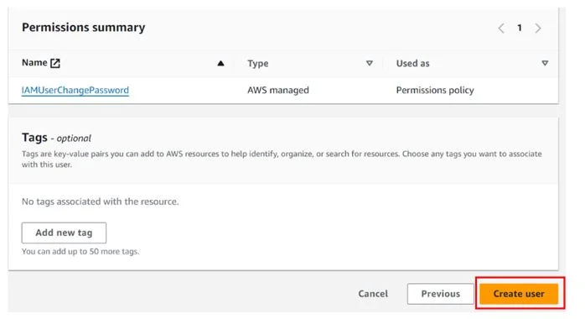Go back with the Previous button
The width and height of the screenshot is (585, 319).
tap(440, 294)
